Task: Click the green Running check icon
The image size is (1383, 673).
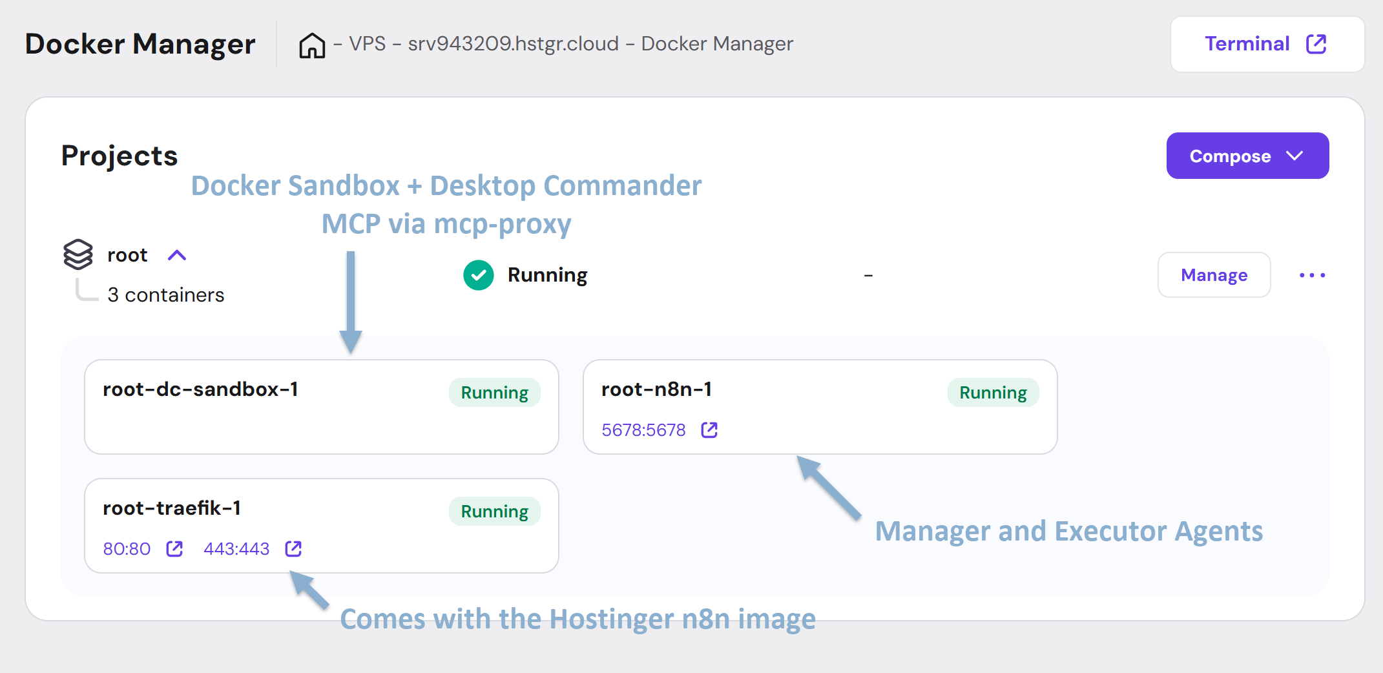Action: [x=479, y=275]
